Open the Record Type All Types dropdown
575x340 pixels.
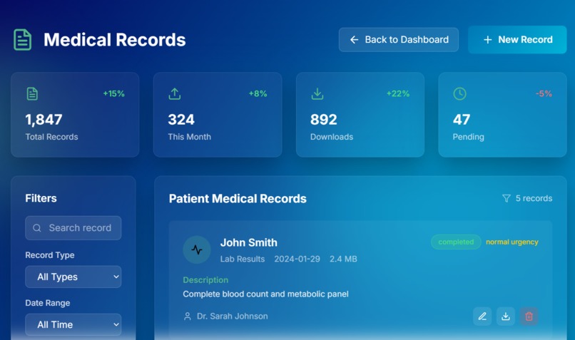[73, 277]
